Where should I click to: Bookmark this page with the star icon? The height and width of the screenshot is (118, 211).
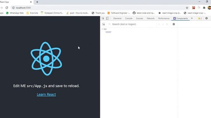187,8
